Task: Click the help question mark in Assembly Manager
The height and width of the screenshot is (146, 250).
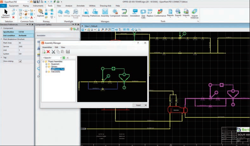Action: point(138,43)
